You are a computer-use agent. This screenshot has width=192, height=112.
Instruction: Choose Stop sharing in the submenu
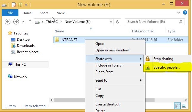[163, 59]
